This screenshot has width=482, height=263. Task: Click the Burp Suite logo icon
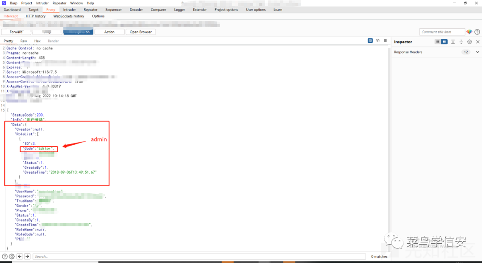click(4, 3)
